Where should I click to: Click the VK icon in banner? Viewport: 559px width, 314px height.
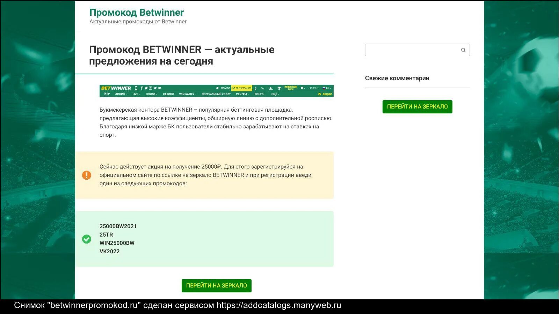coord(159,88)
